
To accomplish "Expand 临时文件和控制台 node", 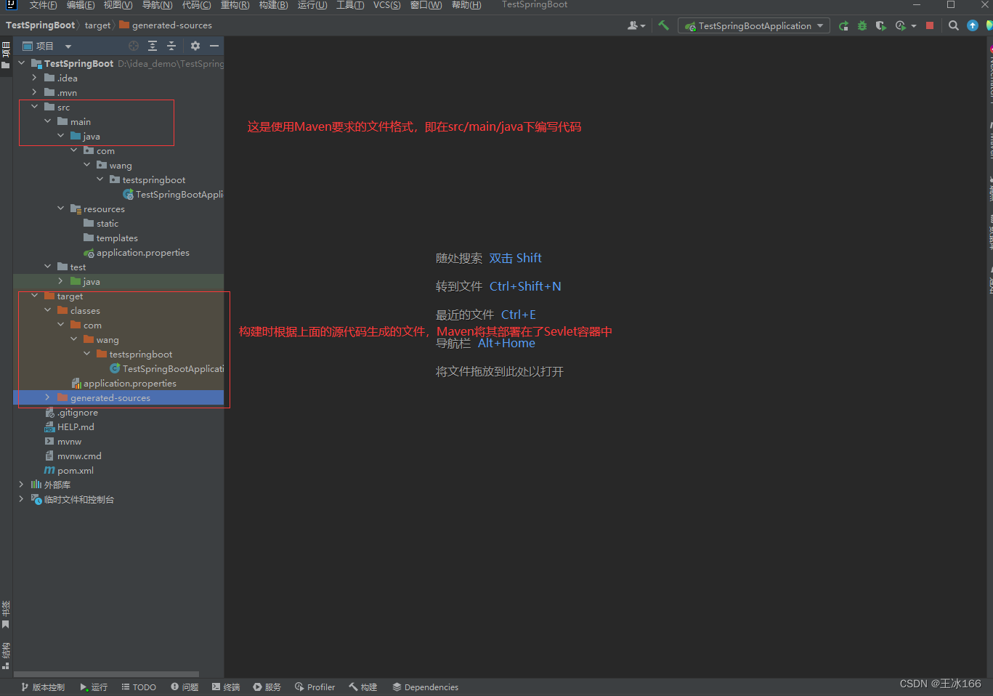I will 21,499.
